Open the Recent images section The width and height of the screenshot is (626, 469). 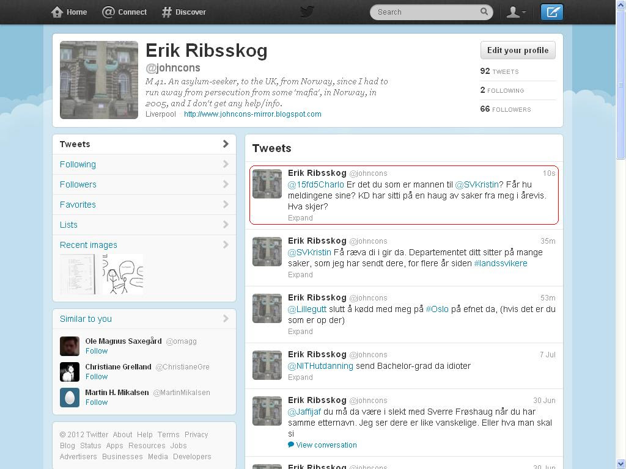88,245
